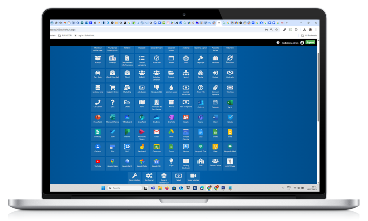368x221 pixels.
Task: Launch the Outlook tile
Action: pos(201,105)
